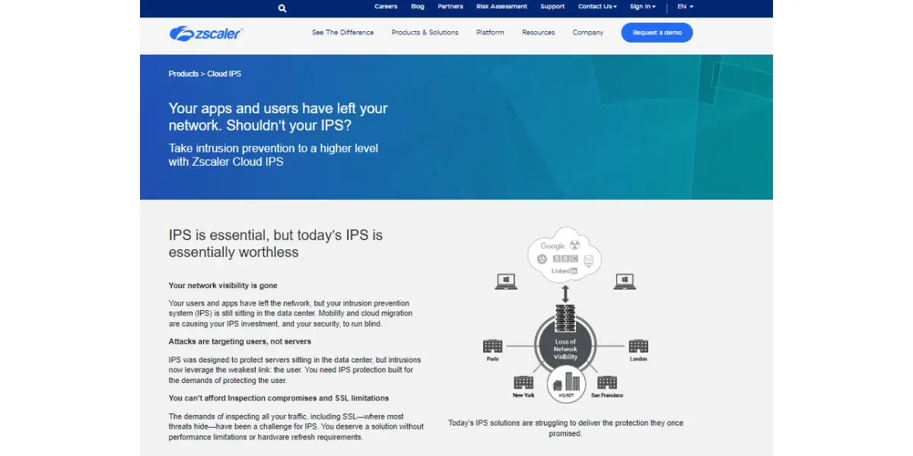Image resolution: width=913 pixels, height=456 pixels.
Task: Go to Support page
Action: pyautogui.click(x=552, y=7)
